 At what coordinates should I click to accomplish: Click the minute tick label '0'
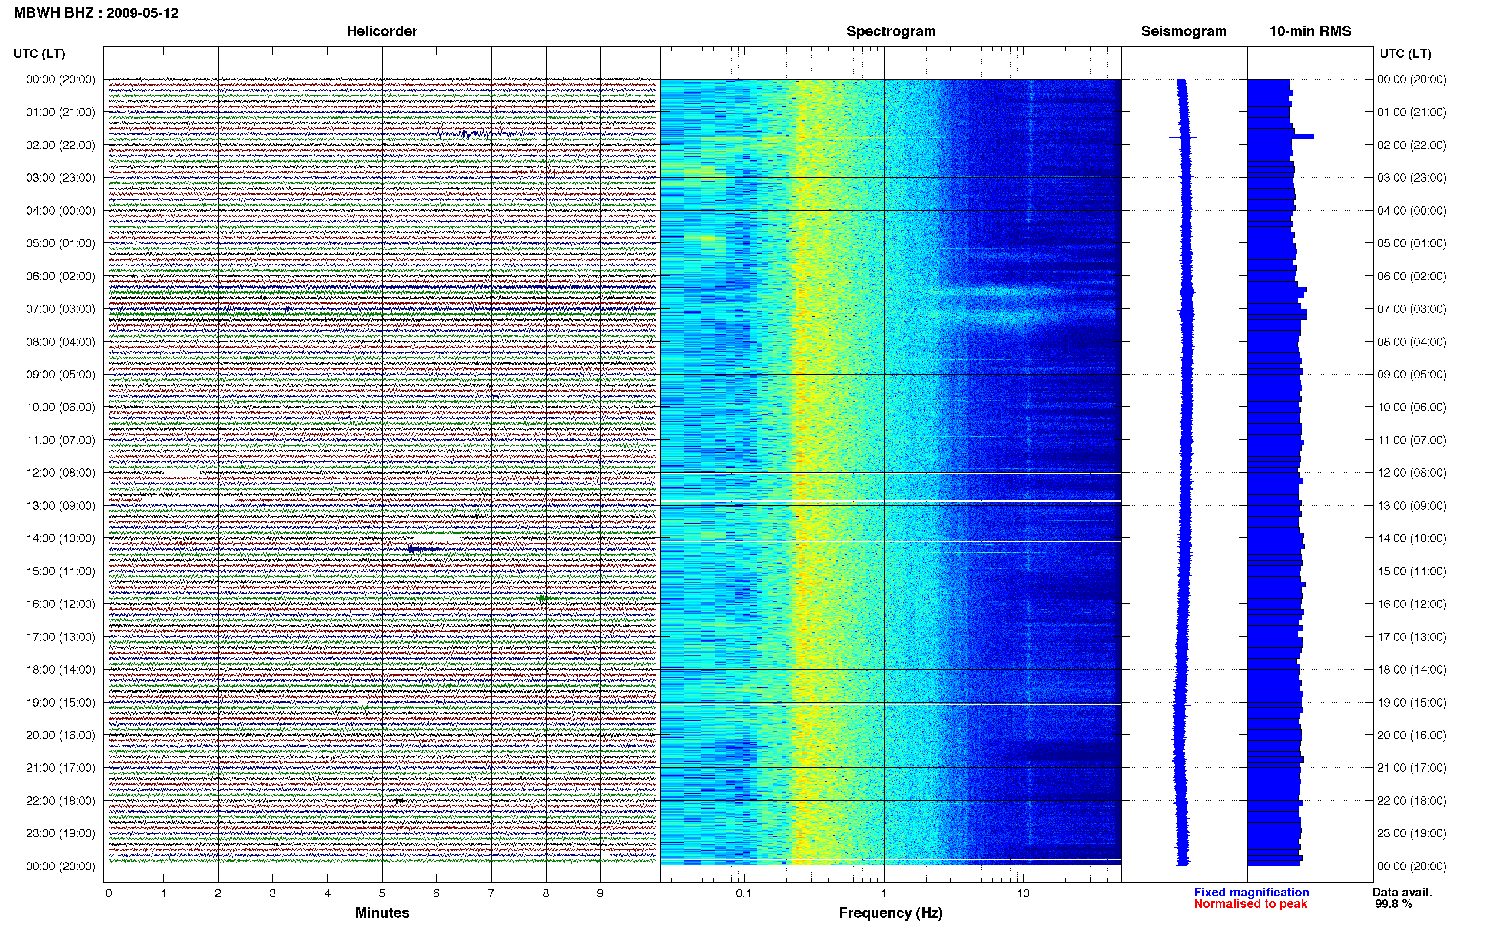[109, 893]
